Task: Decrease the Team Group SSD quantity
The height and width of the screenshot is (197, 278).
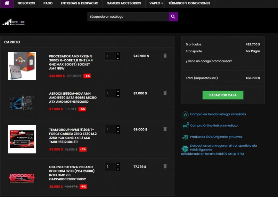Action: (118, 132)
